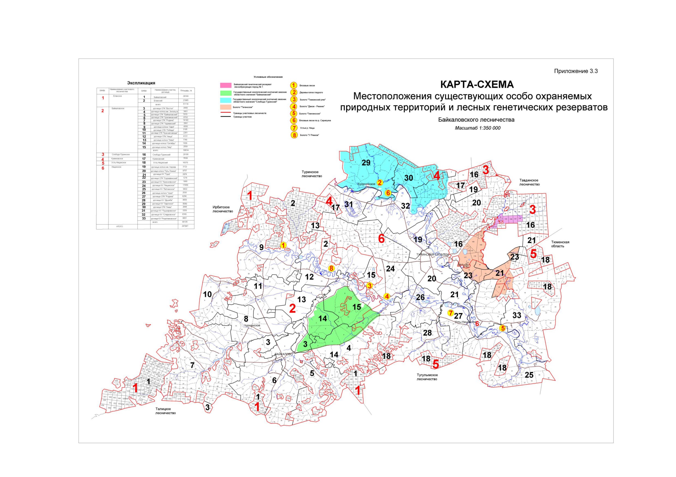Click the red boundary line legend sample
Viewport: 676px width, 477px height.
226,113
